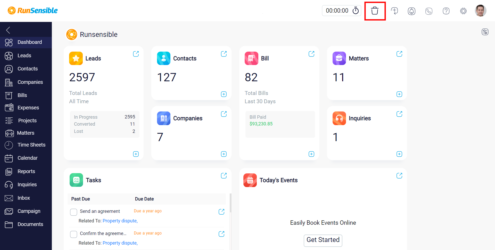Add new company via Companies card plus

(x=224, y=154)
